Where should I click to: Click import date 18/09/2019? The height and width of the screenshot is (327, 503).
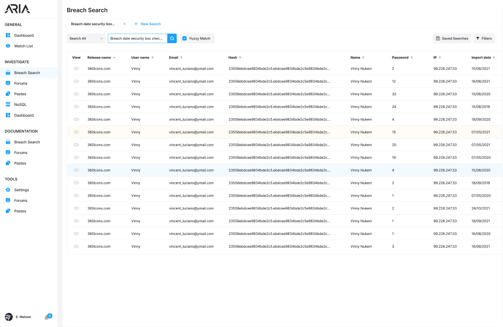481,183
